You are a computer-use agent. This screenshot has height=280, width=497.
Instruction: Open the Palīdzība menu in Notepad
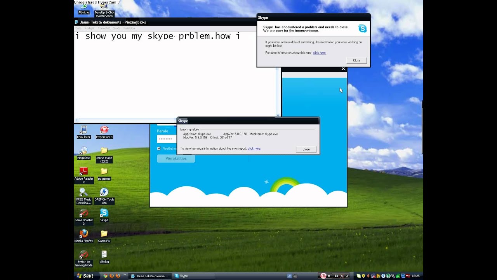pos(129,28)
